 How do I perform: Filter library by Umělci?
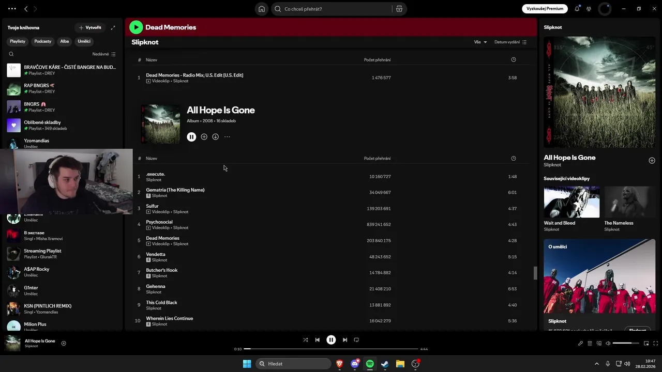click(84, 41)
